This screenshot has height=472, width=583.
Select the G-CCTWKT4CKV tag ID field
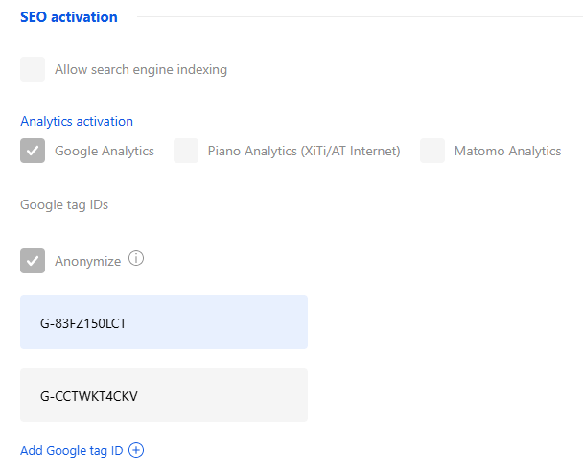point(163,395)
